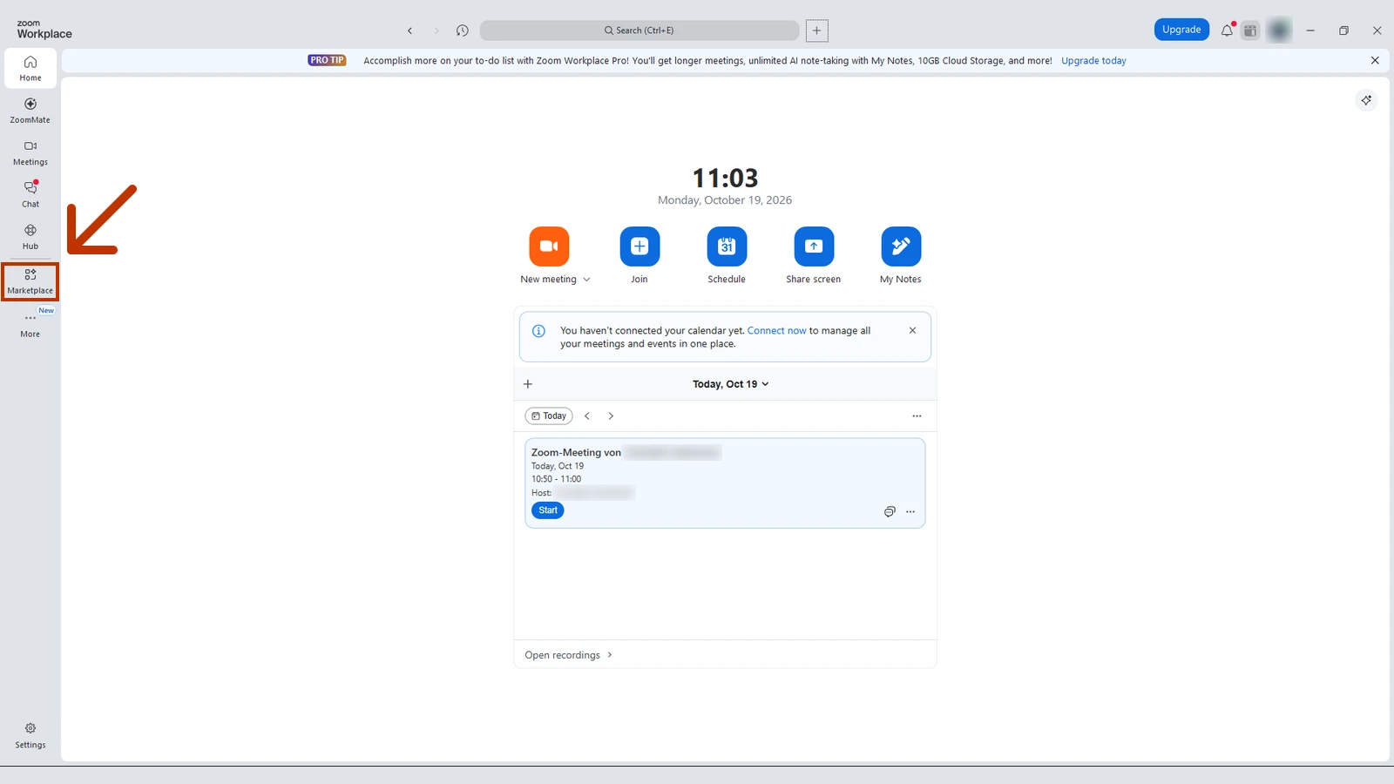Add calendar event with plus icon
1394x784 pixels.
[x=528, y=384]
